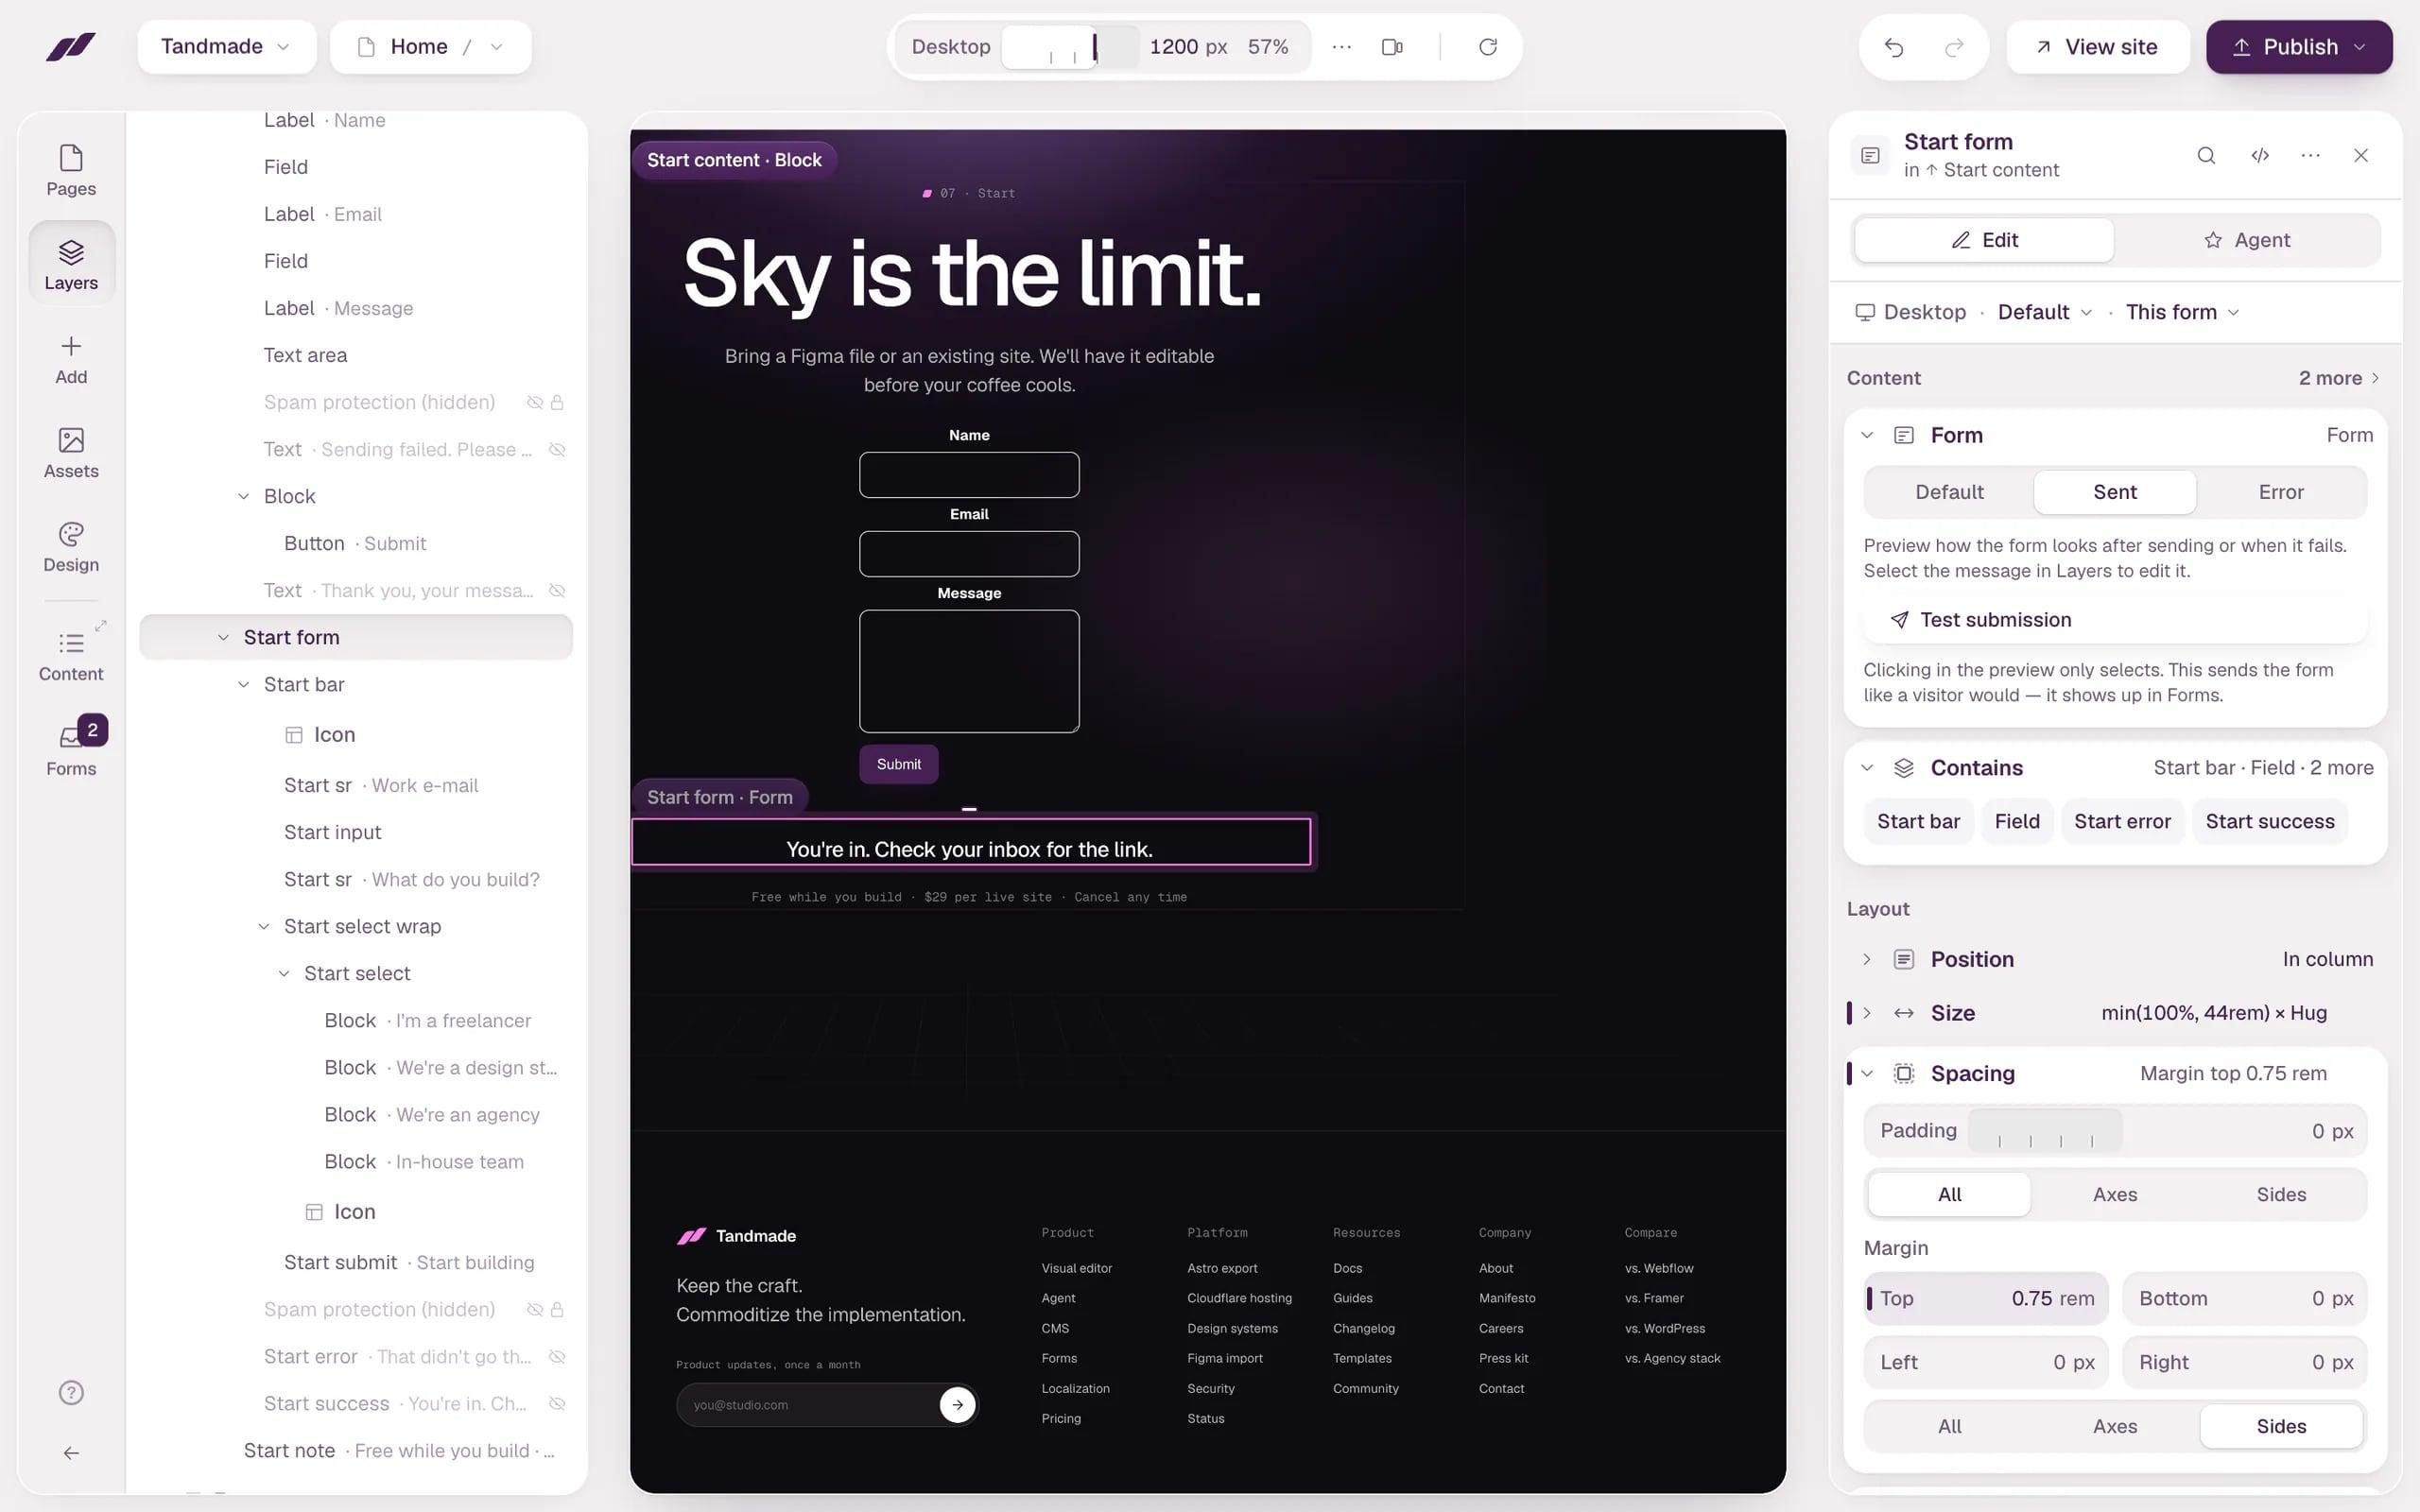Open the Pages panel

(71, 170)
